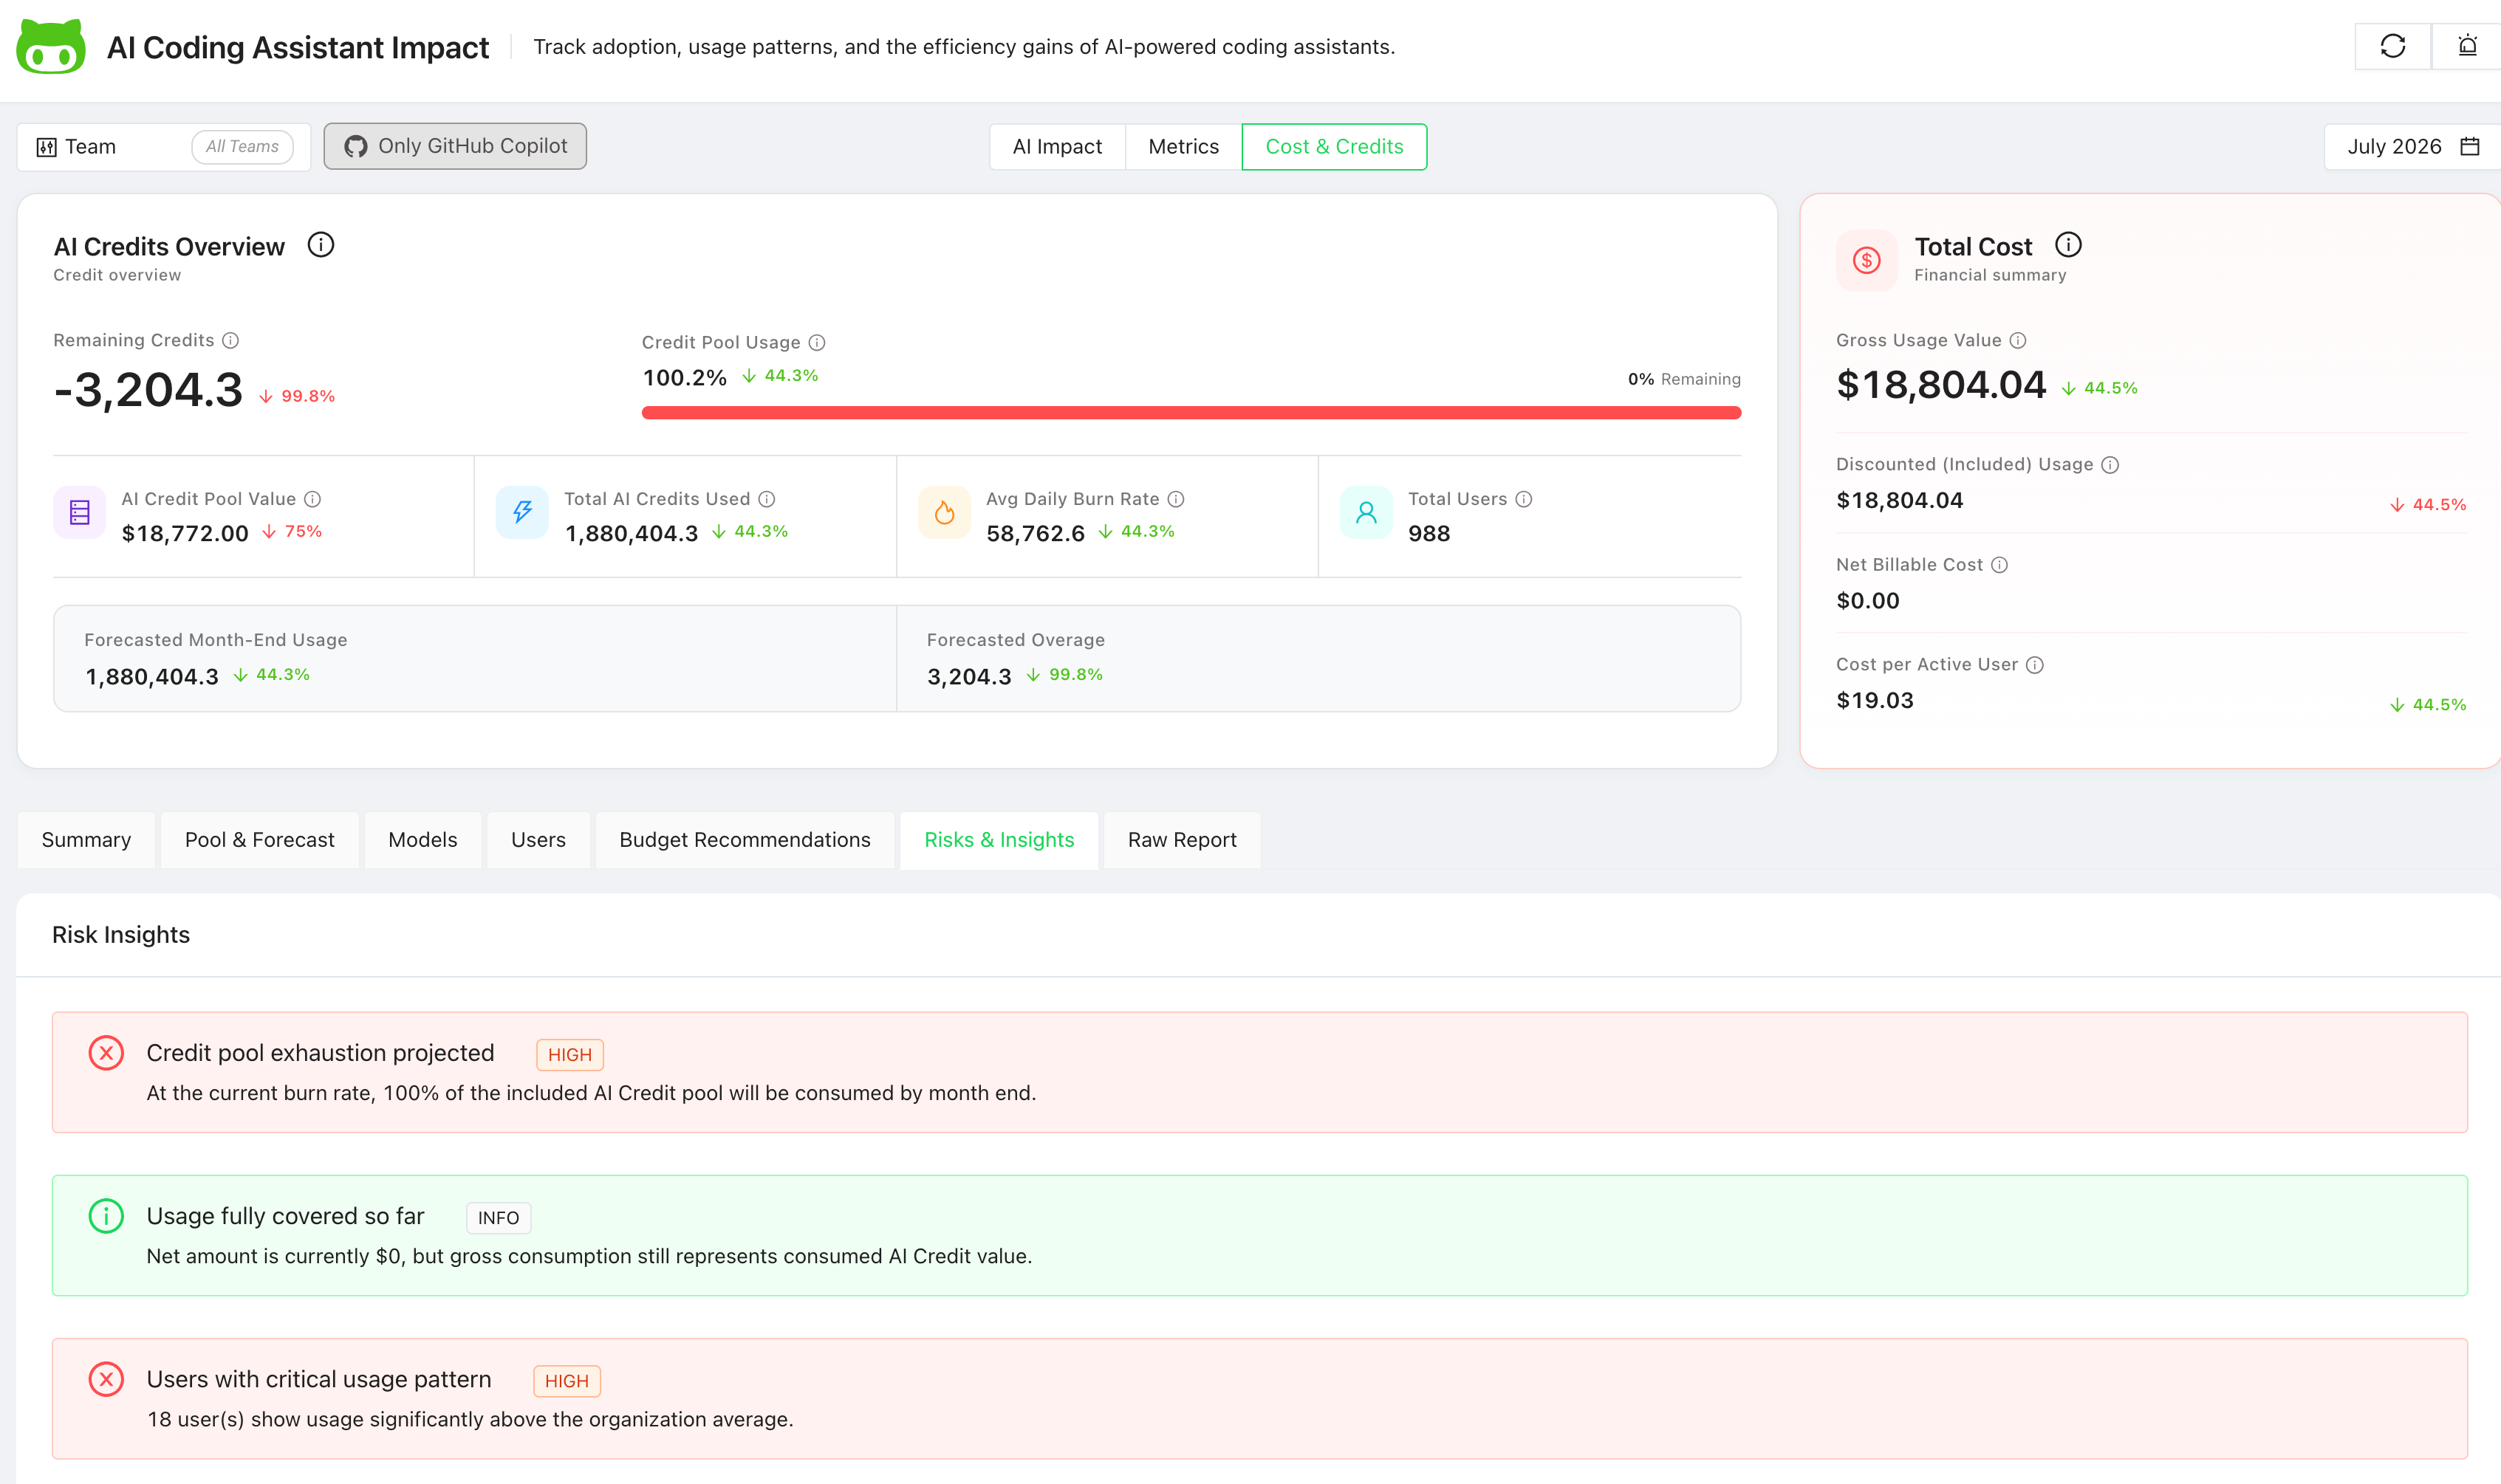Click the Usage fully covered so far alert
This screenshot has height=1484, width=2501.
1259,1235
